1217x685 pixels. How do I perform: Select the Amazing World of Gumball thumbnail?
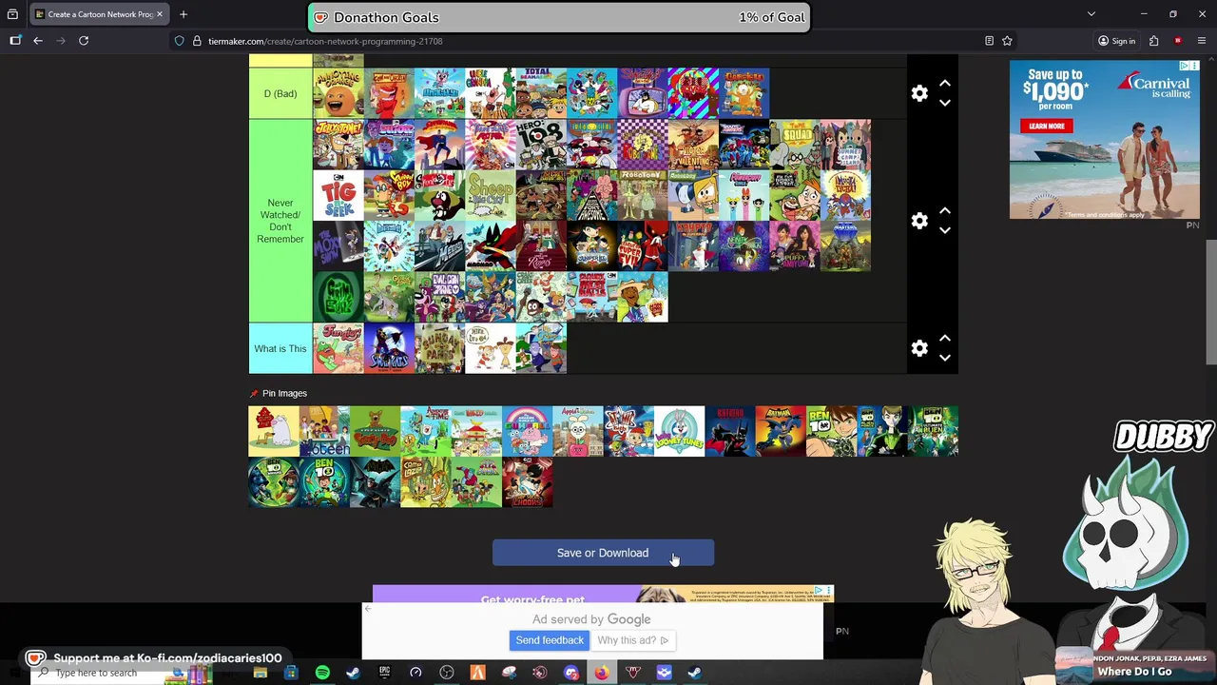point(527,431)
